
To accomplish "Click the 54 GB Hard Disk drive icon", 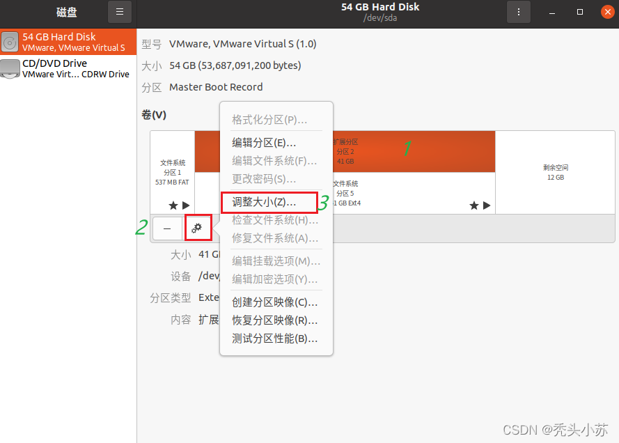I will pos(10,42).
